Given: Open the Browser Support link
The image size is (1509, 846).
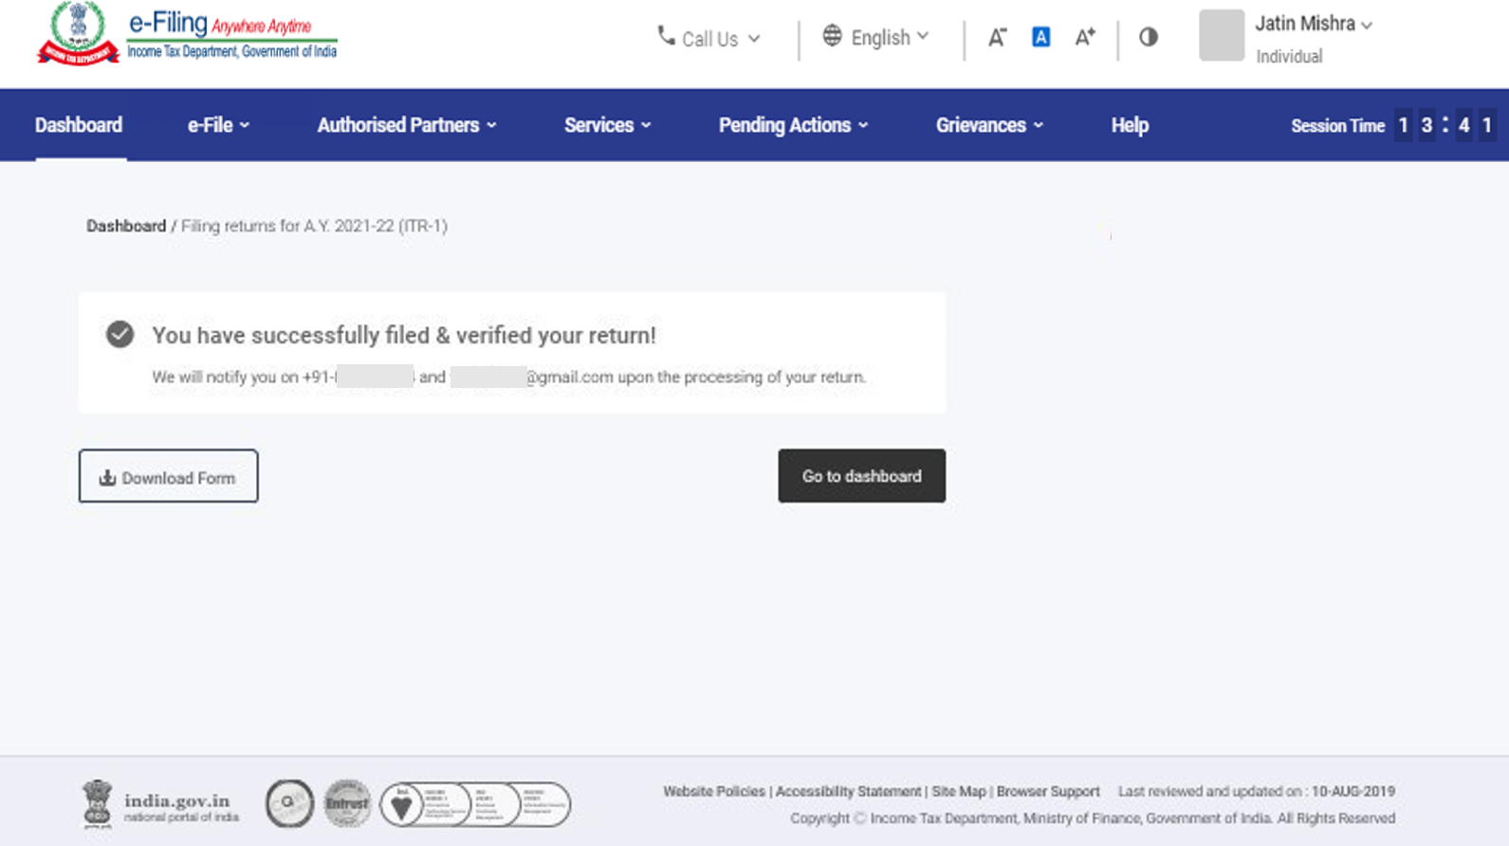Looking at the screenshot, I should pyautogui.click(x=1048, y=791).
